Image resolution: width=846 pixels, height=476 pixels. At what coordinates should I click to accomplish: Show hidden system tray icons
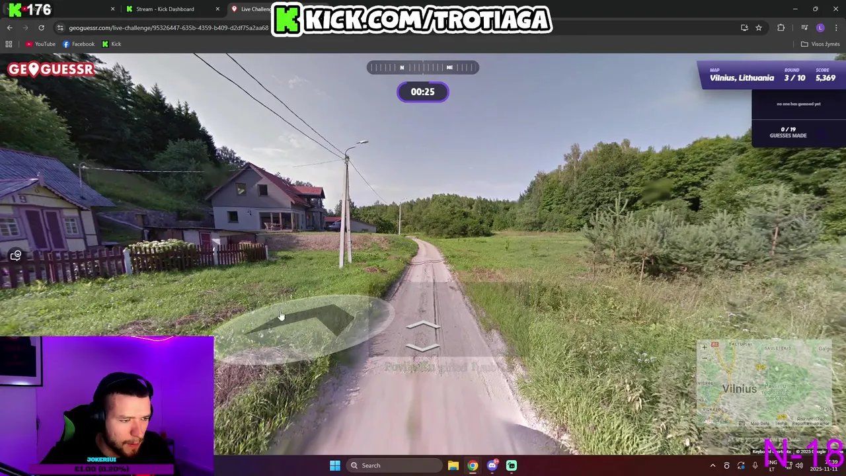tap(712, 465)
